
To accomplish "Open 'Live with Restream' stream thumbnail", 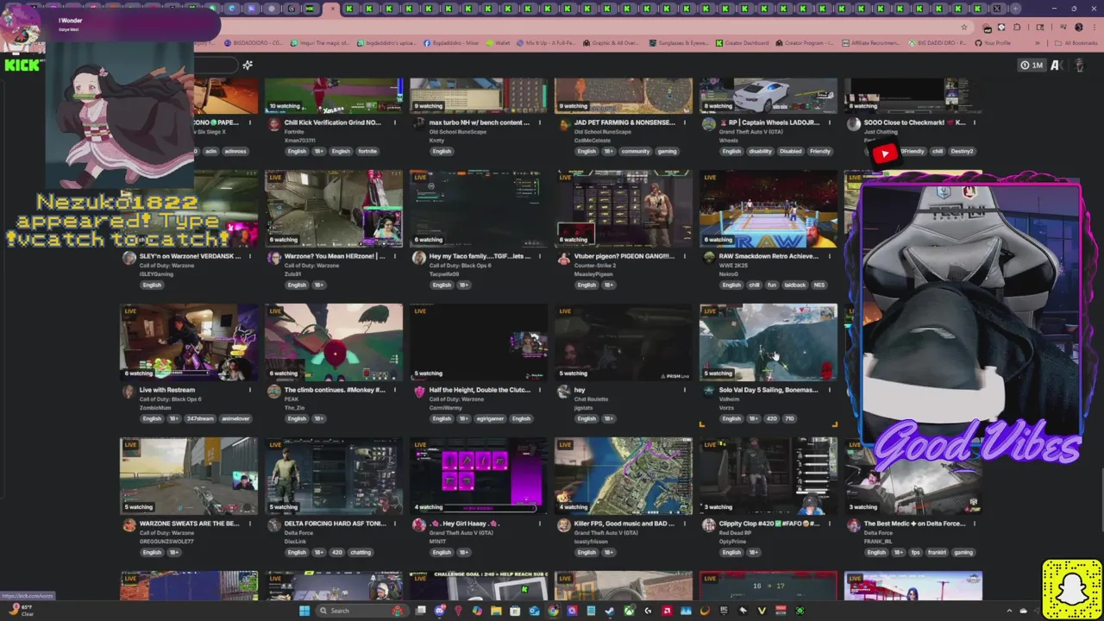I will (x=189, y=342).
